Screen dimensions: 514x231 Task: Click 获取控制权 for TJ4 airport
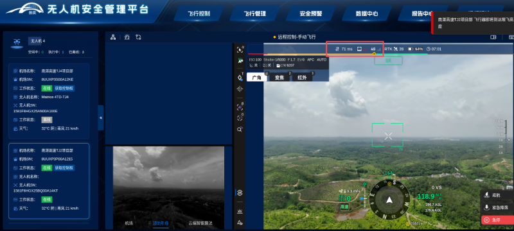click(x=64, y=89)
